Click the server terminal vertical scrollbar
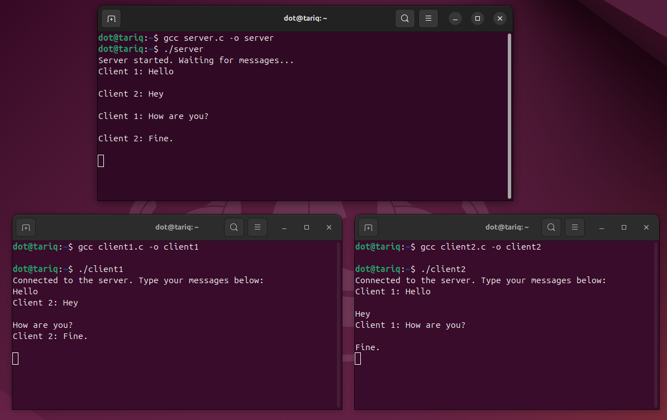The height and width of the screenshot is (420, 667). (509, 116)
